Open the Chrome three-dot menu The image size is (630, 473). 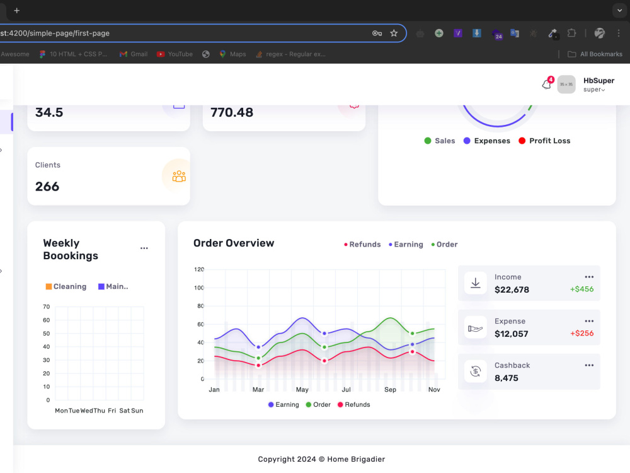click(619, 33)
